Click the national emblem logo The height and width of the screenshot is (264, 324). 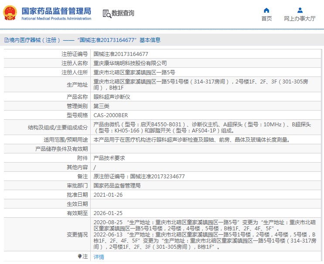pyautogui.click(x=10, y=13)
